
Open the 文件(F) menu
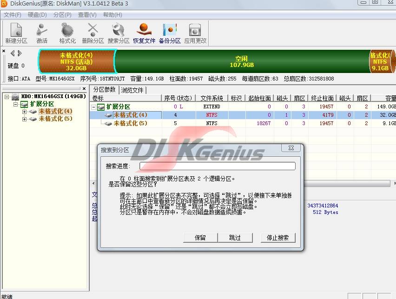[x=13, y=15]
